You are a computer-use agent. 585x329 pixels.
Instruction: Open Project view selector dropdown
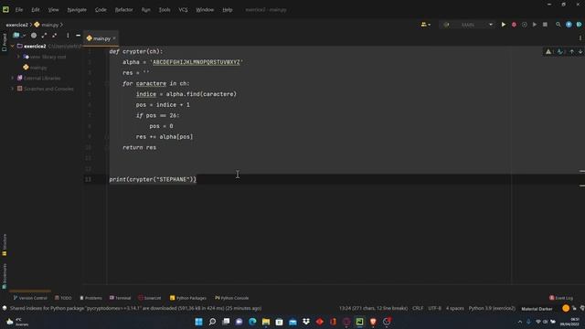tap(19, 36)
